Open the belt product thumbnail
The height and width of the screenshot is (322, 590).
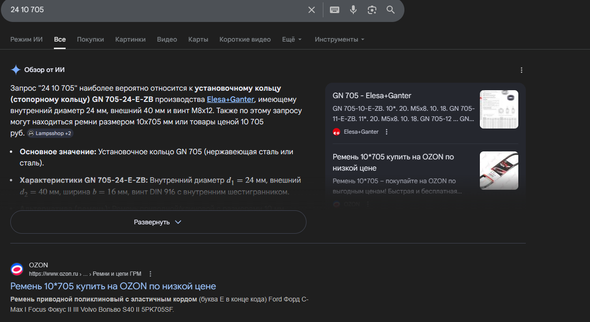click(x=499, y=171)
